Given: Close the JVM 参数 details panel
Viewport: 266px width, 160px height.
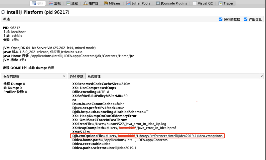Looking at the screenshot, I should (x=262, y=76).
